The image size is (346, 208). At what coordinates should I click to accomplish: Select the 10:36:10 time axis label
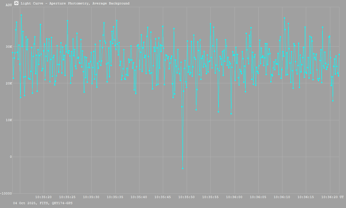(x=282, y=197)
